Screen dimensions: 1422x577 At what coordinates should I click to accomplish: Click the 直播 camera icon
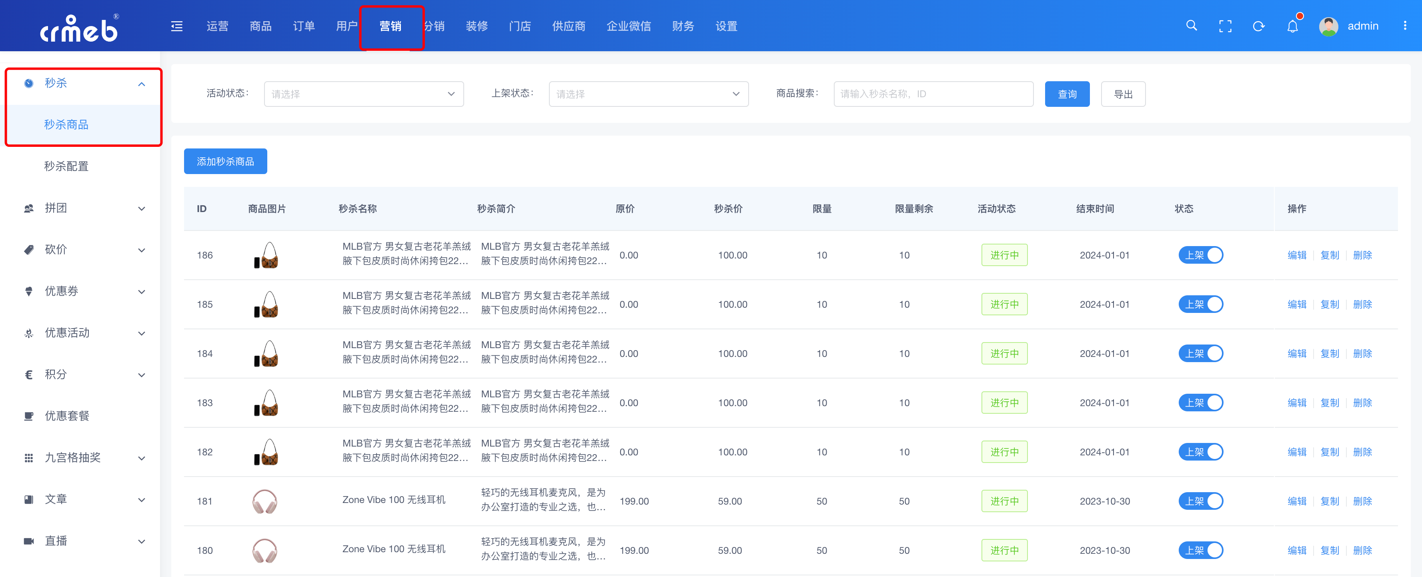click(x=29, y=541)
